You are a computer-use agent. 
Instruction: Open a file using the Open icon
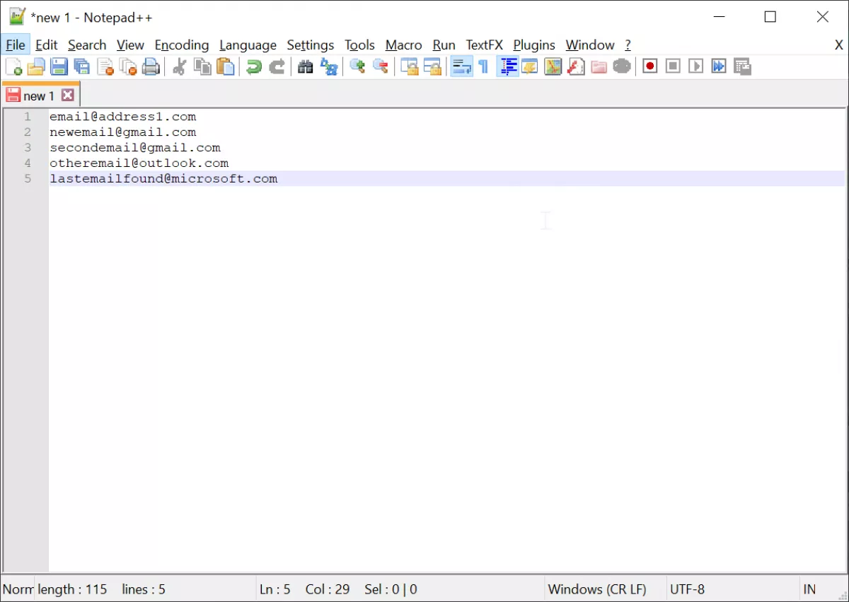tap(35, 66)
